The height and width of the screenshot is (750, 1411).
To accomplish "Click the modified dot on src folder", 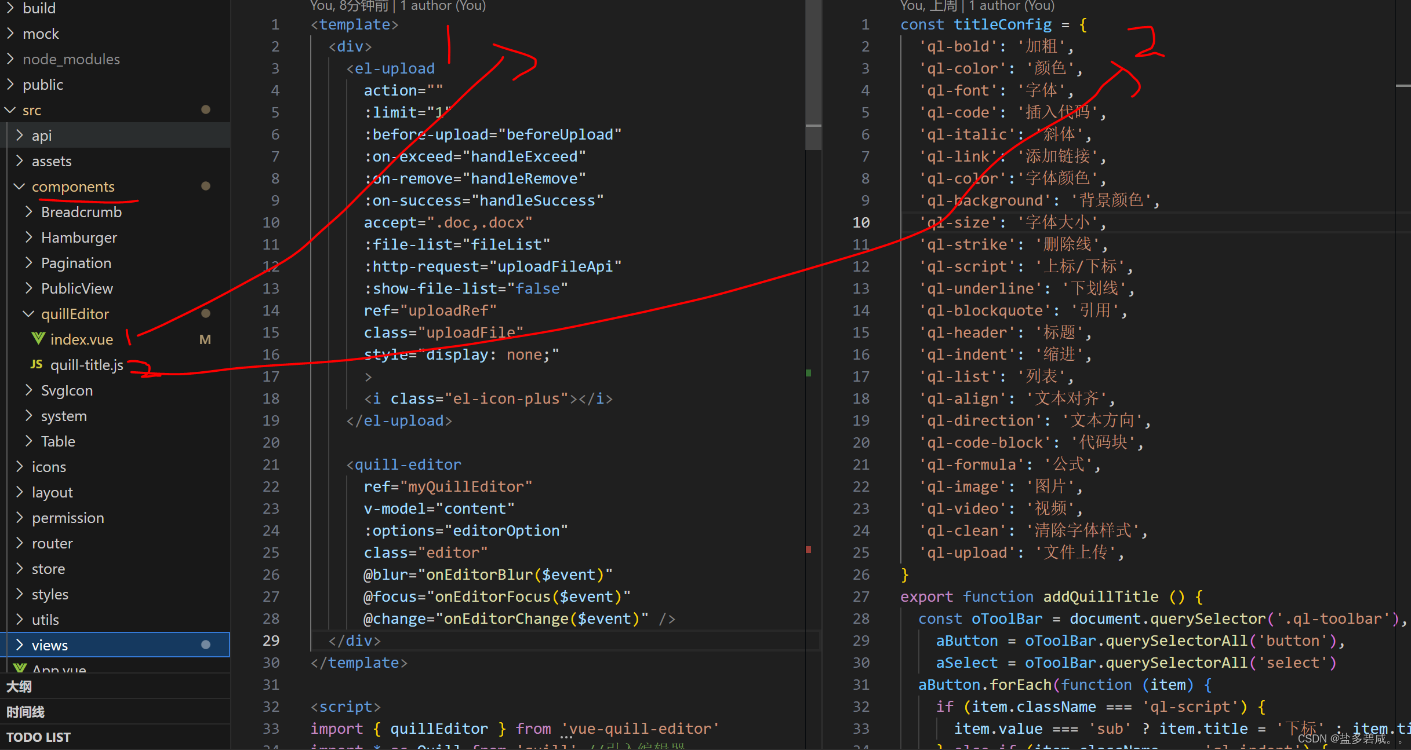I will (x=205, y=109).
